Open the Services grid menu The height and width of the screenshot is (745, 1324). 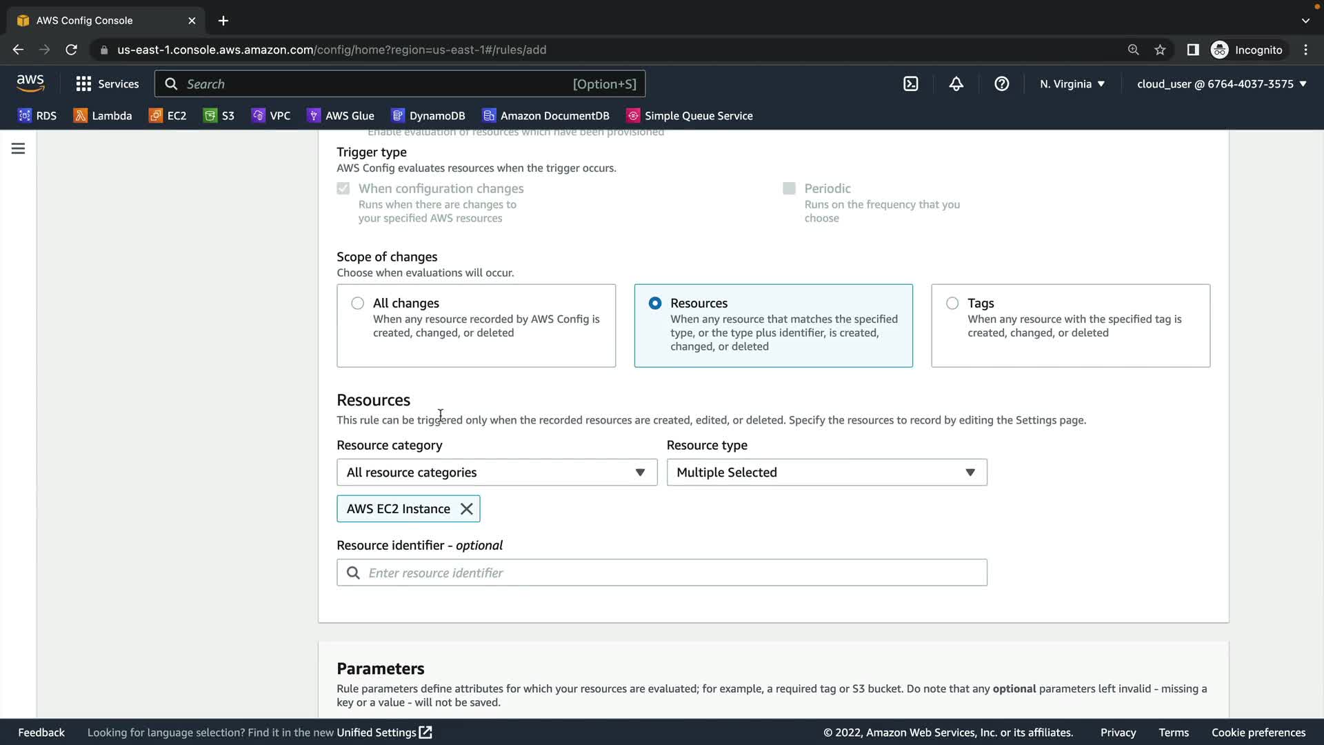(x=107, y=83)
